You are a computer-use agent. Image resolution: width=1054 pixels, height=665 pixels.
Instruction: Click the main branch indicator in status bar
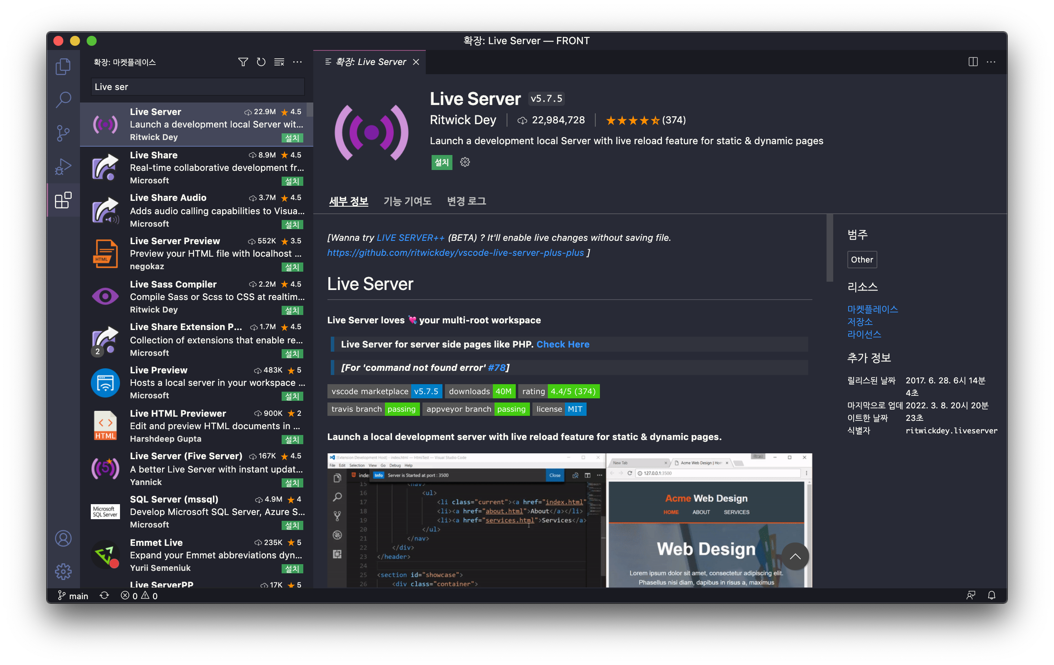tap(73, 596)
